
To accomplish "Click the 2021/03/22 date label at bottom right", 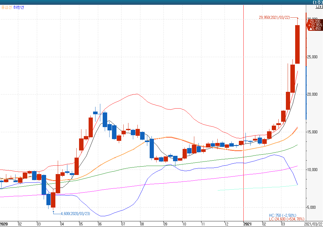I will pos(313,224).
